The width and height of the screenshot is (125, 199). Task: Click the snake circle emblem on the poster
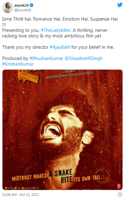pyautogui.click(x=102, y=175)
